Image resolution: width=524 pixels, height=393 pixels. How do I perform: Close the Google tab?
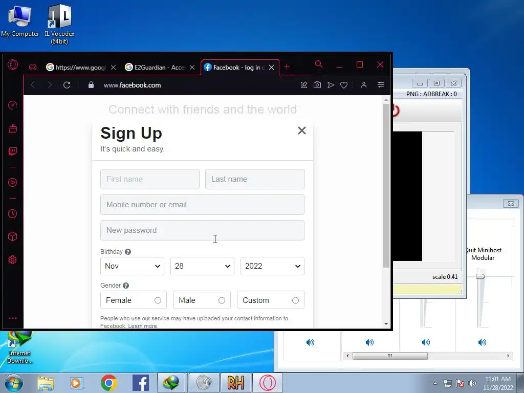coord(113,67)
